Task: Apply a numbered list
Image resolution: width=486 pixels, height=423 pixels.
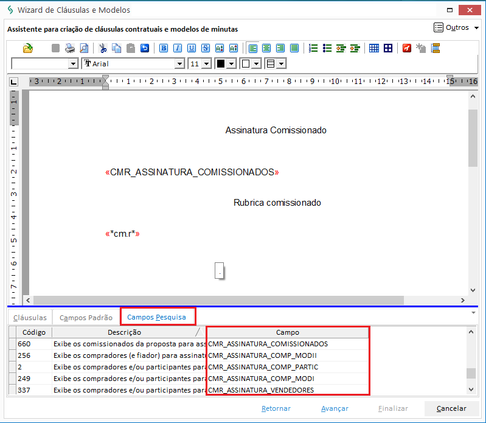Action: coord(313,48)
